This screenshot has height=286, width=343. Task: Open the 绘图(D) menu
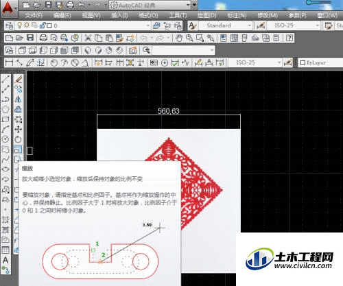click(x=206, y=16)
